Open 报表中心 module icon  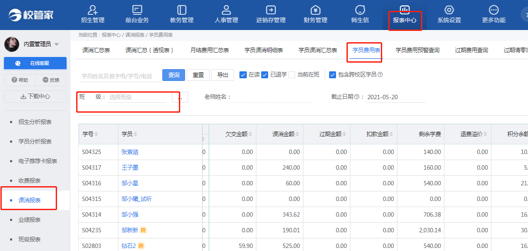point(405,10)
